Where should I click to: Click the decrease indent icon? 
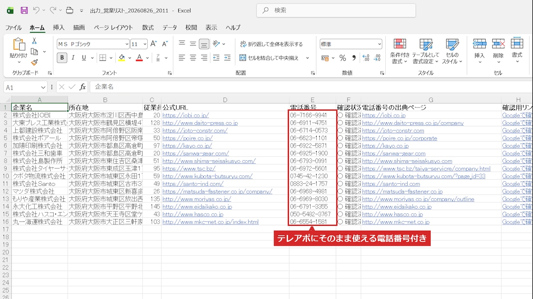click(x=216, y=58)
